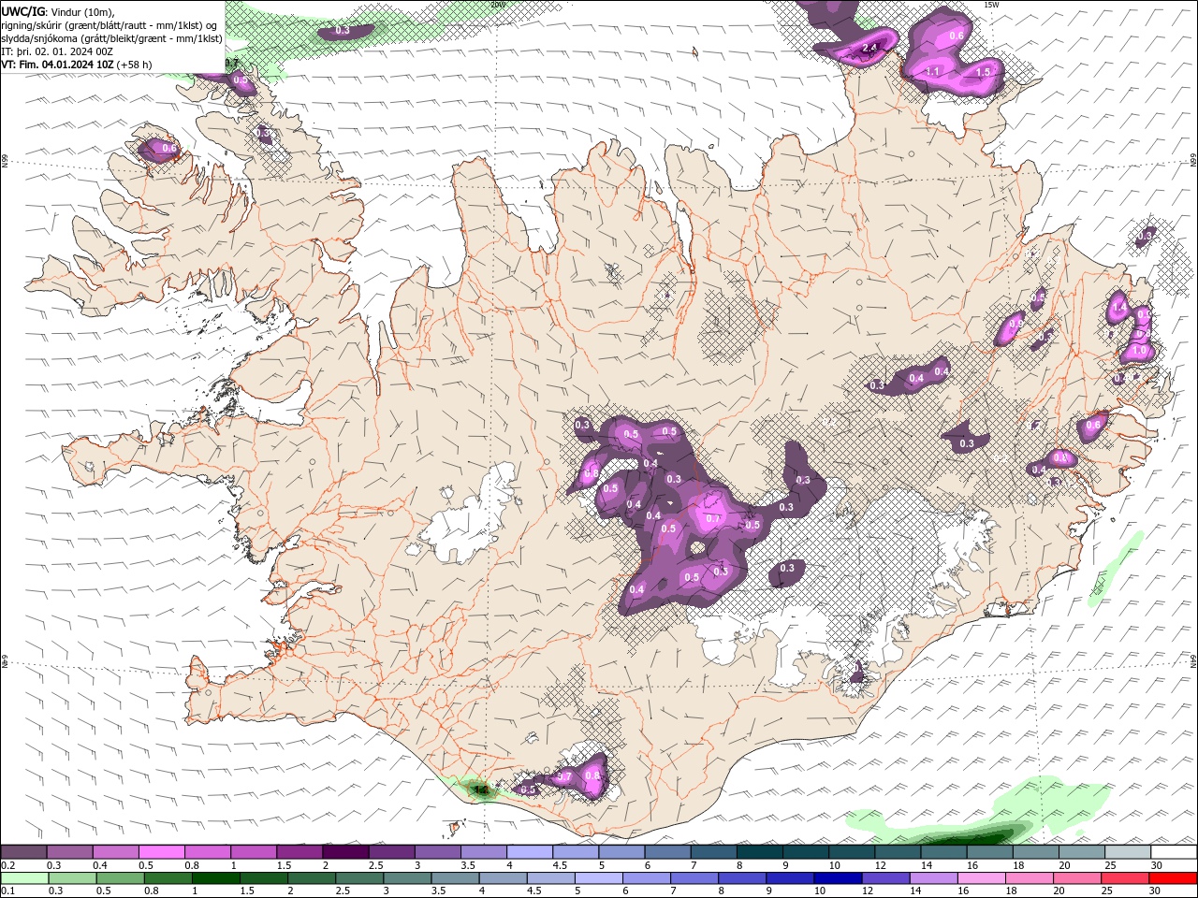The height and width of the screenshot is (898, 1198).
Task: Pick the dark mauve 0.2 swatch in upper legend
Action: coord(23,852)
